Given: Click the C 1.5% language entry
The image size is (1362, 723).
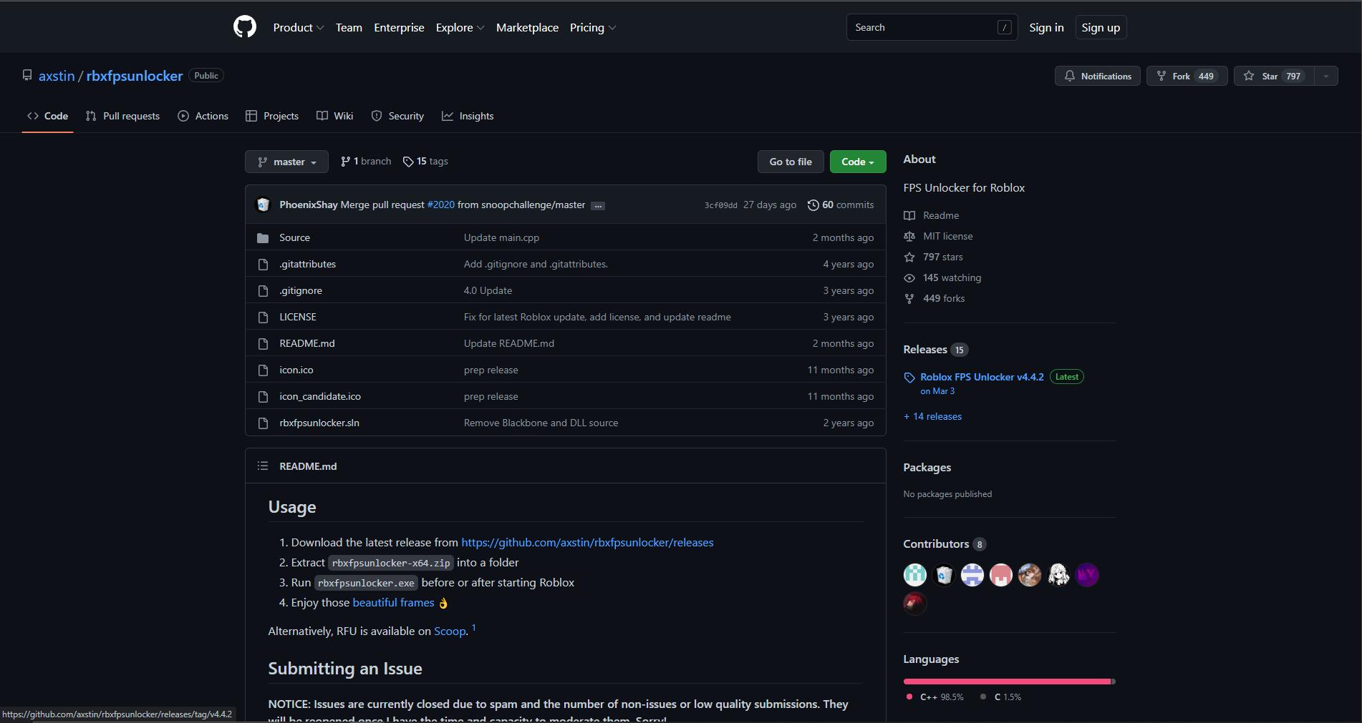Looking at the screenshot, I should pos(1001,697).
